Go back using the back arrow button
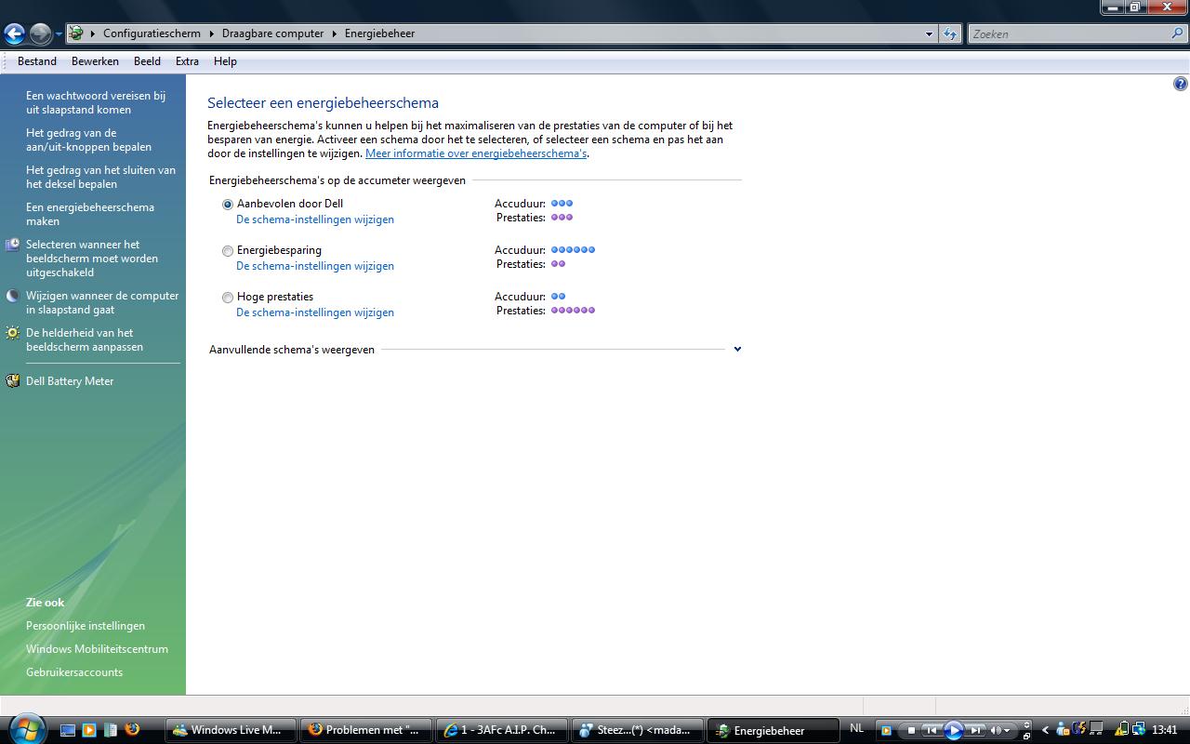 [14, 34]
